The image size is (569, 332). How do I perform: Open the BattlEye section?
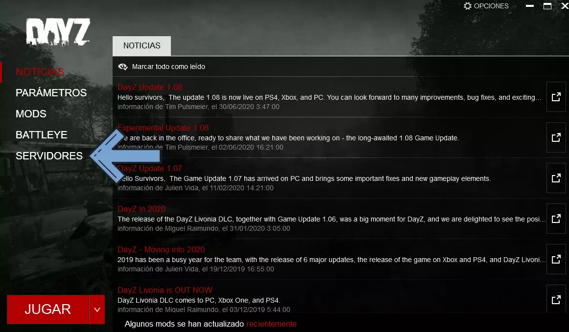pos(41,135)
